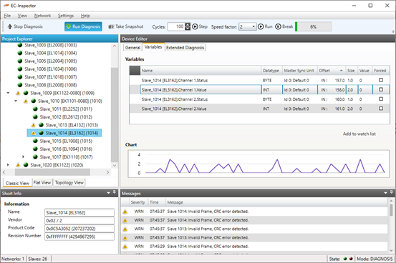Check Forced box for Channel 2.Value
The image size is (396, 263).
(x=381, y=109)
